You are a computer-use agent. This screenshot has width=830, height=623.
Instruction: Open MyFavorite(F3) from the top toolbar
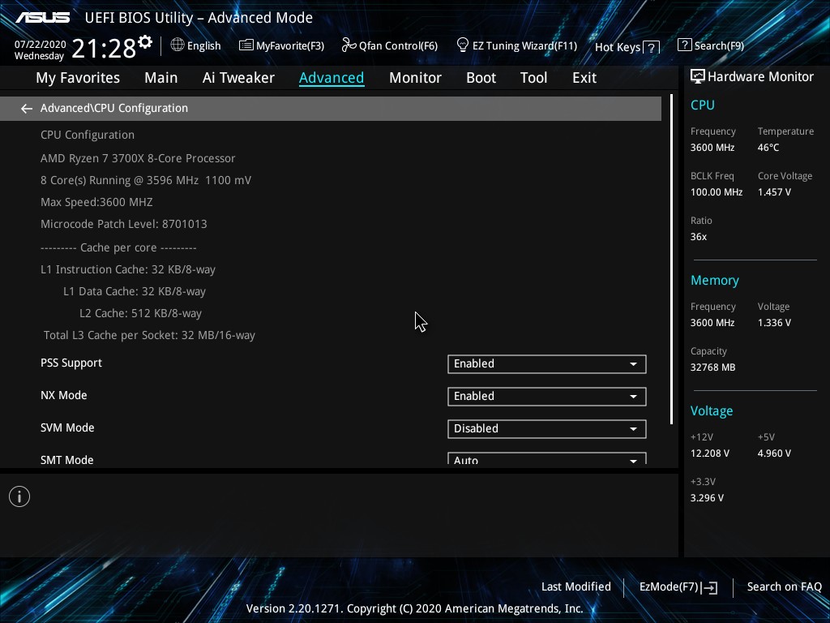coord(281,45)
